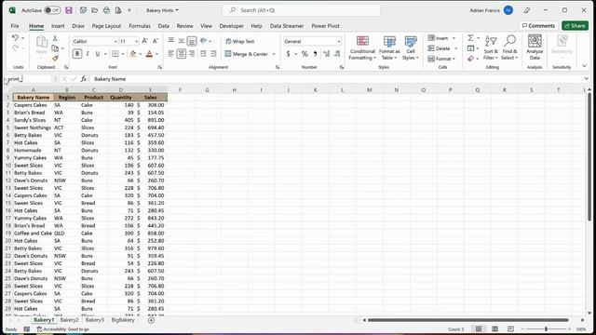Click the Decrease Indent icon
The image size is (596, 335).
(x=203, y=54)
